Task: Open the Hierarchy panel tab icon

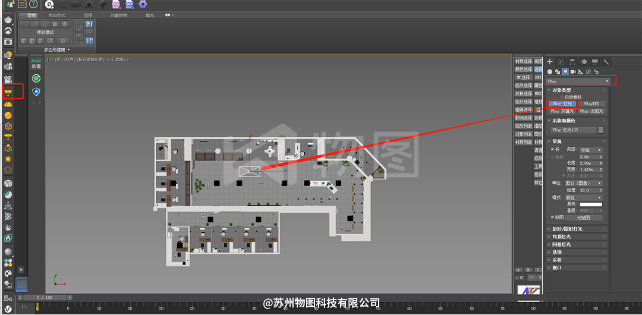Action: tap(572, 62)
